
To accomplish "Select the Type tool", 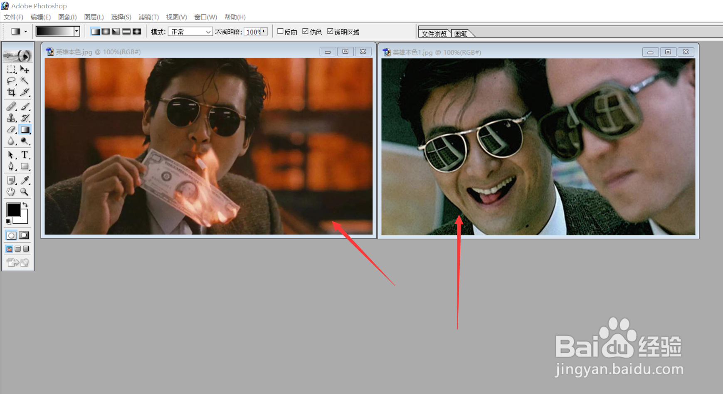I will (25, 155).
